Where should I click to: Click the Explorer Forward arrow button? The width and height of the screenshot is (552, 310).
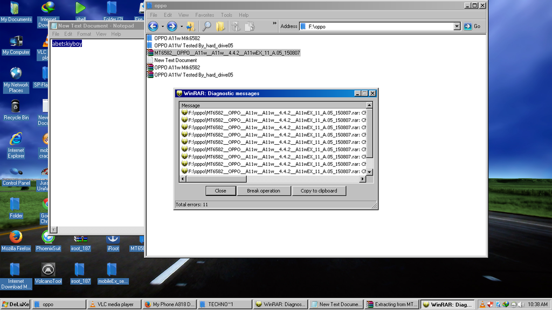172,26
